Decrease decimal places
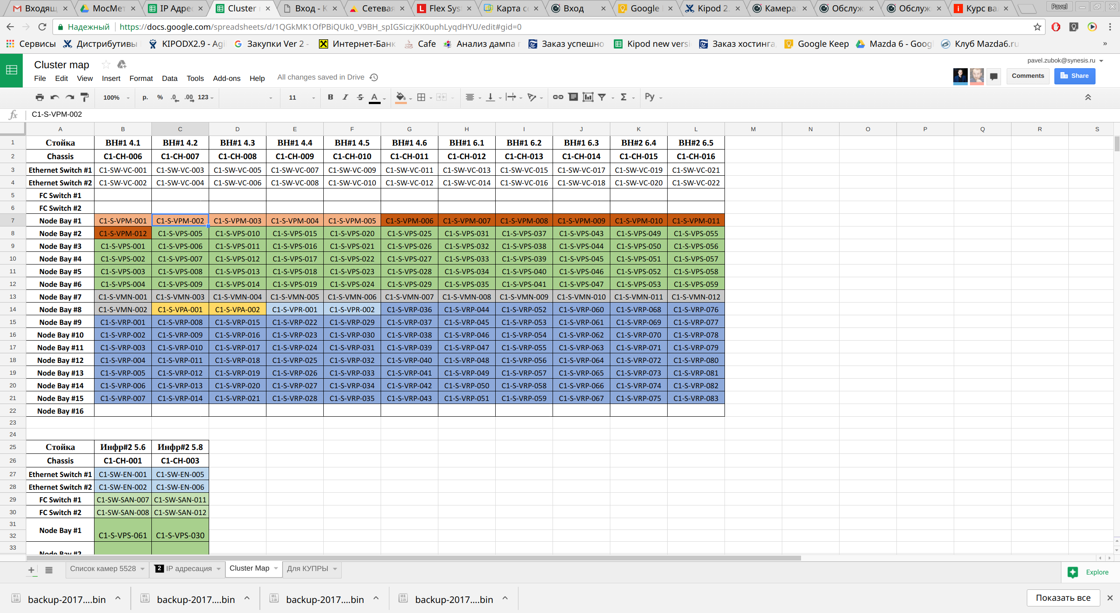Viewport: 1120px width, 613px height. coord(175,97)
